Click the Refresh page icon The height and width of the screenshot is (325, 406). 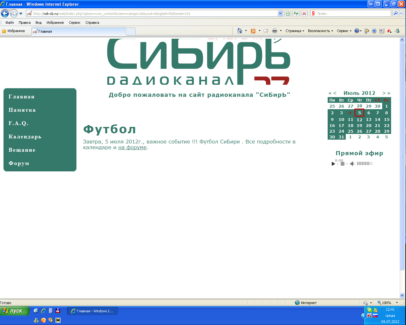click(x=296, y=13)
